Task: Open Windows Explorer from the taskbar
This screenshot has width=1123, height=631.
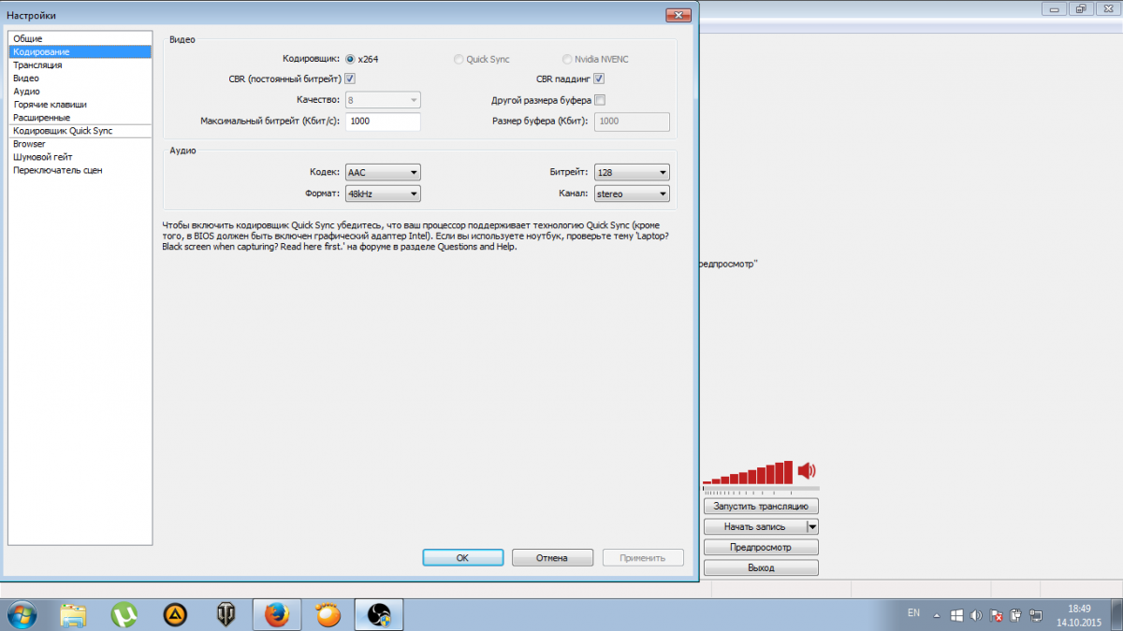Action: coord(73,614)
